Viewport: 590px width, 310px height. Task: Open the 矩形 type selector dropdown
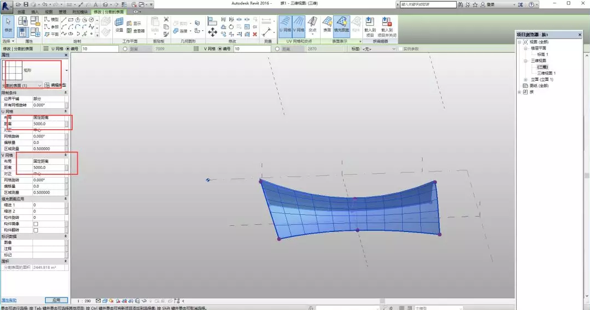tap(66, 71)
